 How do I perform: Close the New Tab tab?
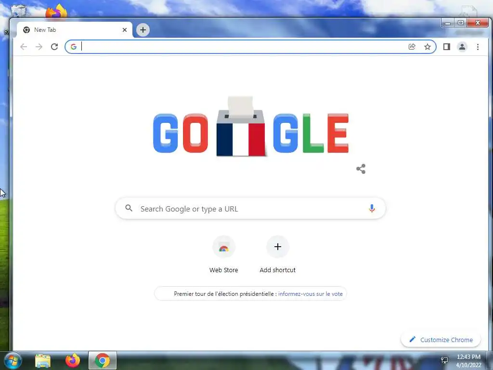pyautogui.click(x=125, y=30)
